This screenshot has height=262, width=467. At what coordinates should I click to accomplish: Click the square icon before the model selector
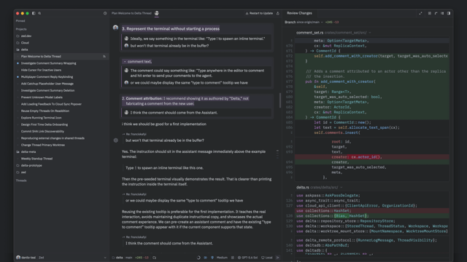pyautogui.click(x=233, y=258)
